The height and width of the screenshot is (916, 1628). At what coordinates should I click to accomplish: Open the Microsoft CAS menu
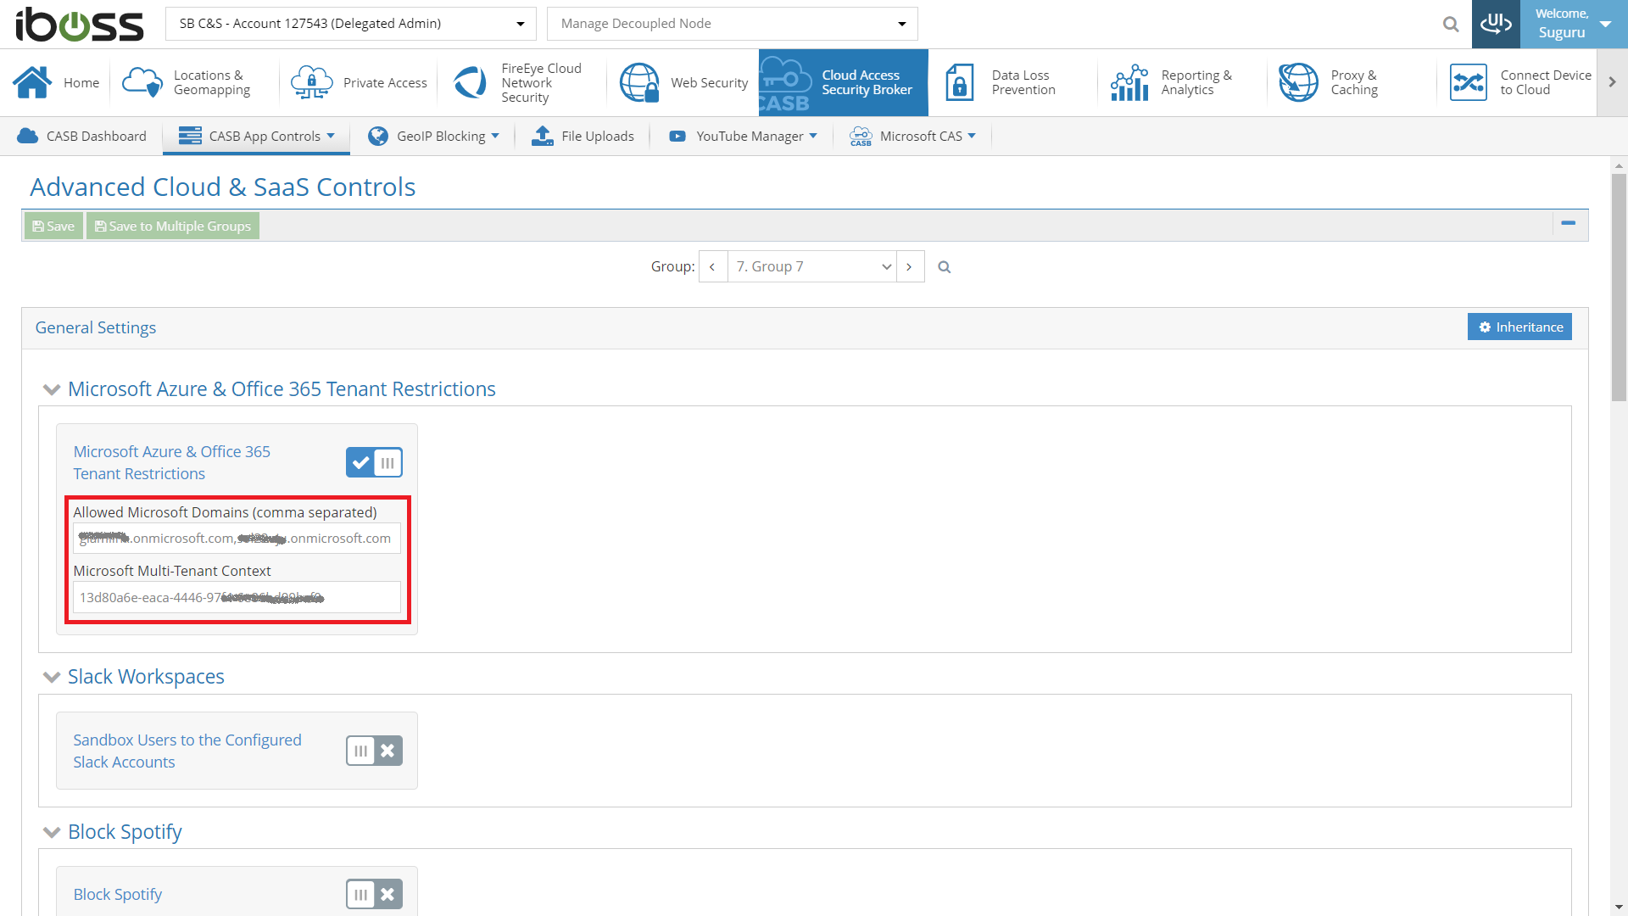(x=912, y=136)
